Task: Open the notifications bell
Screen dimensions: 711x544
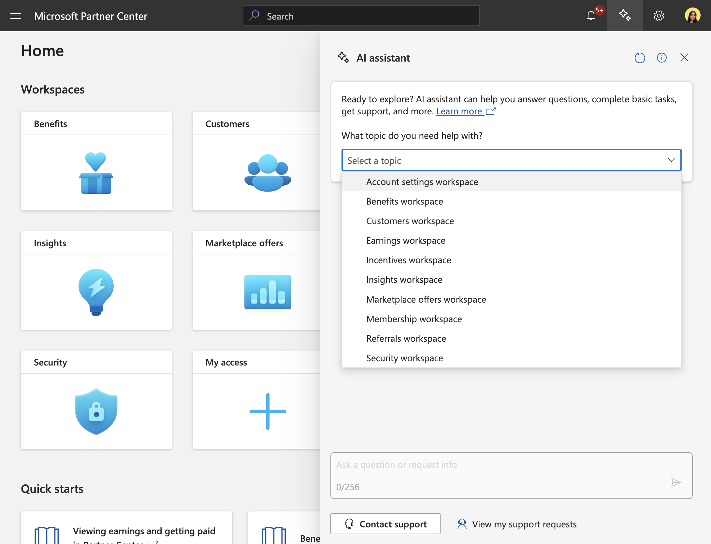Action: tap(591, 16)
